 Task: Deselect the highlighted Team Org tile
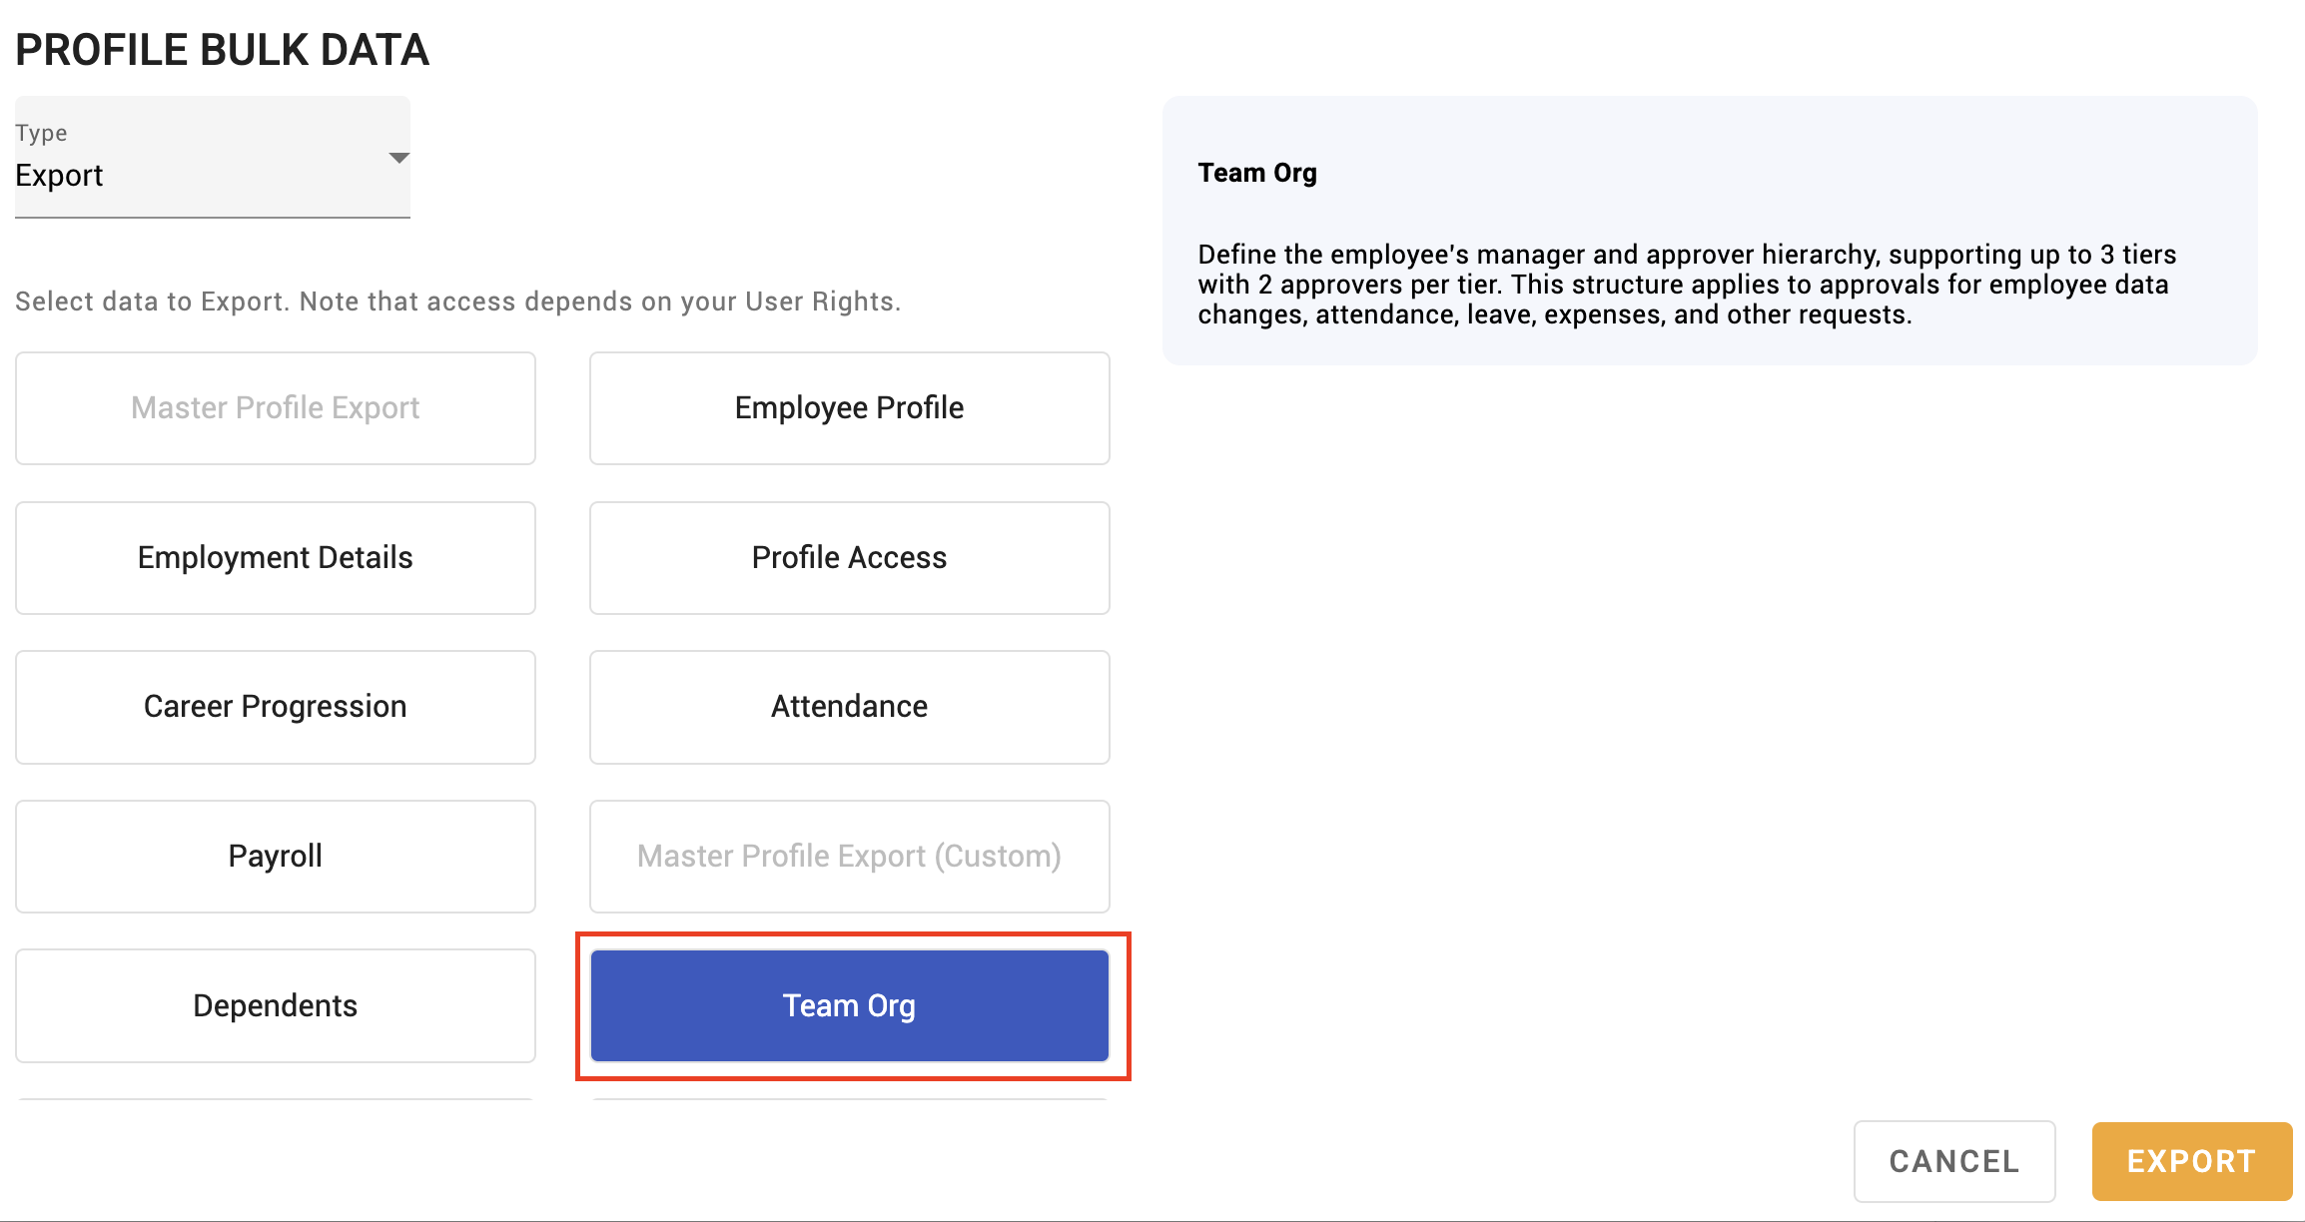(x=849, y=1005)
